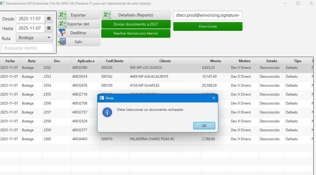Close the Nota dialog with X

[x=214, y=98]
